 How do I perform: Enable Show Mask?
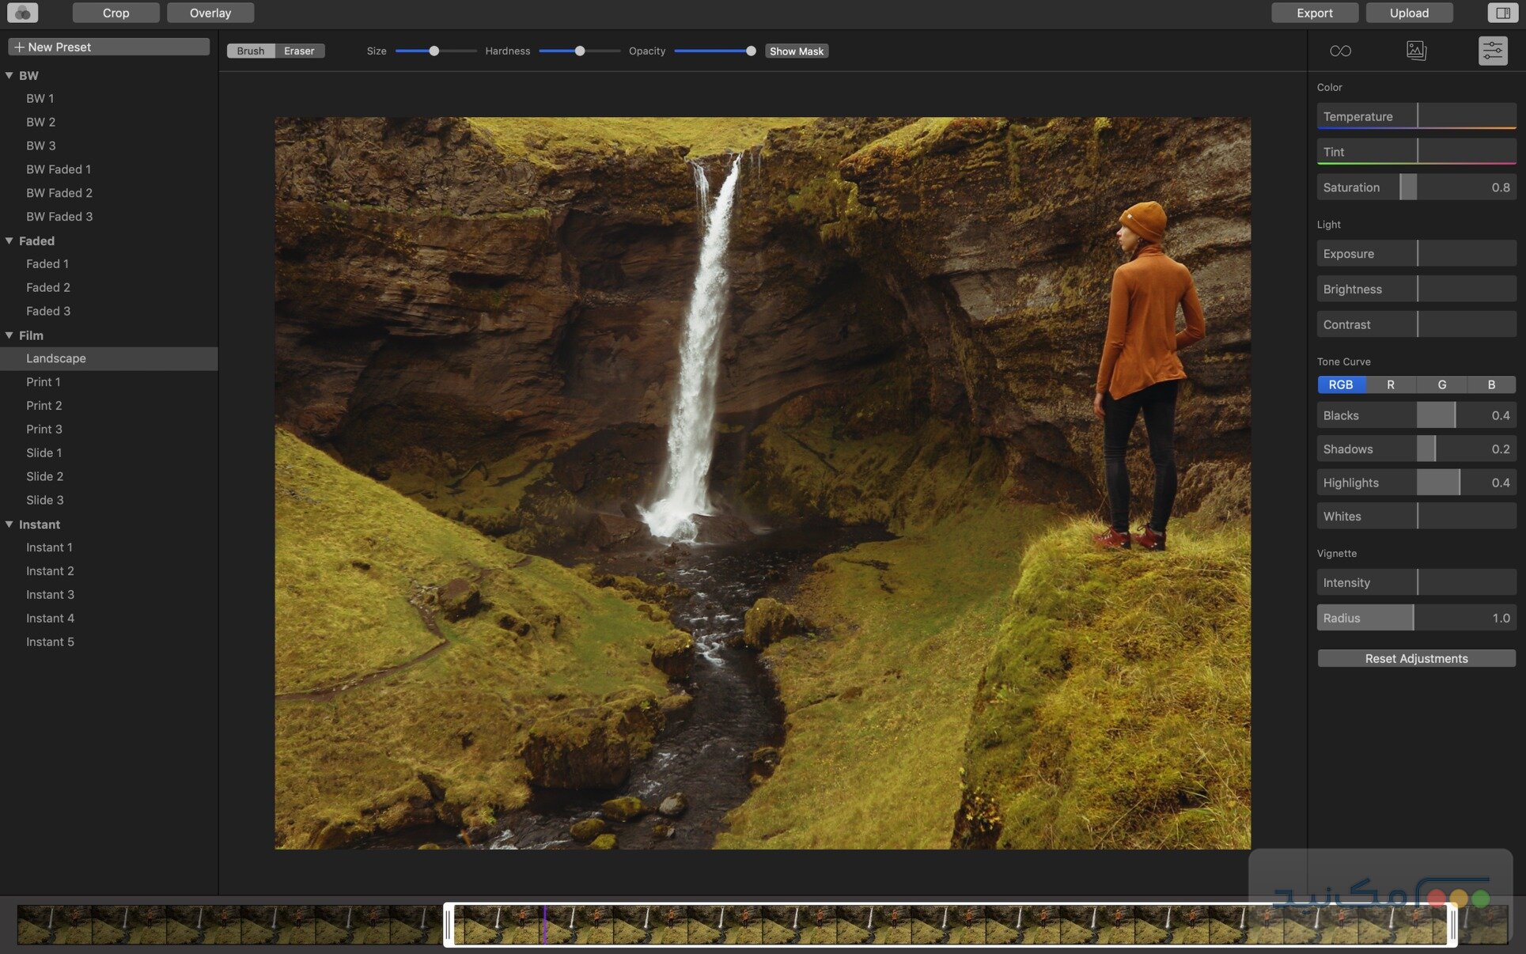(796, 51)
